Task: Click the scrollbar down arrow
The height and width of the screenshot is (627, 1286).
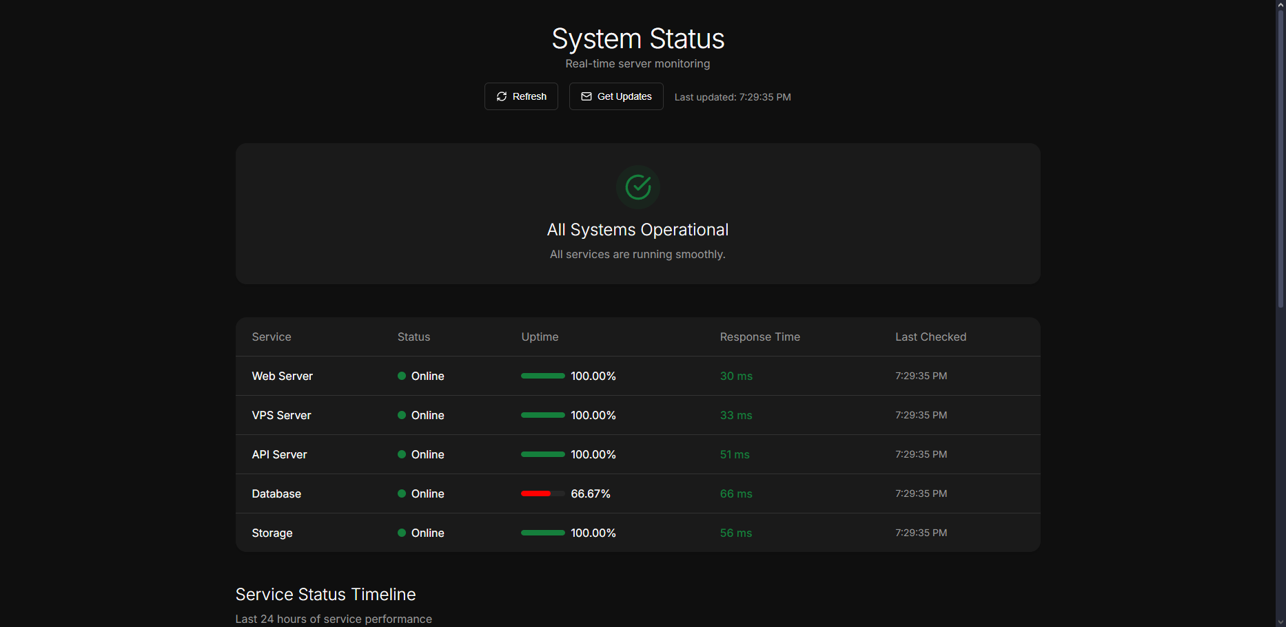Action: click(x=1280, y=622)
